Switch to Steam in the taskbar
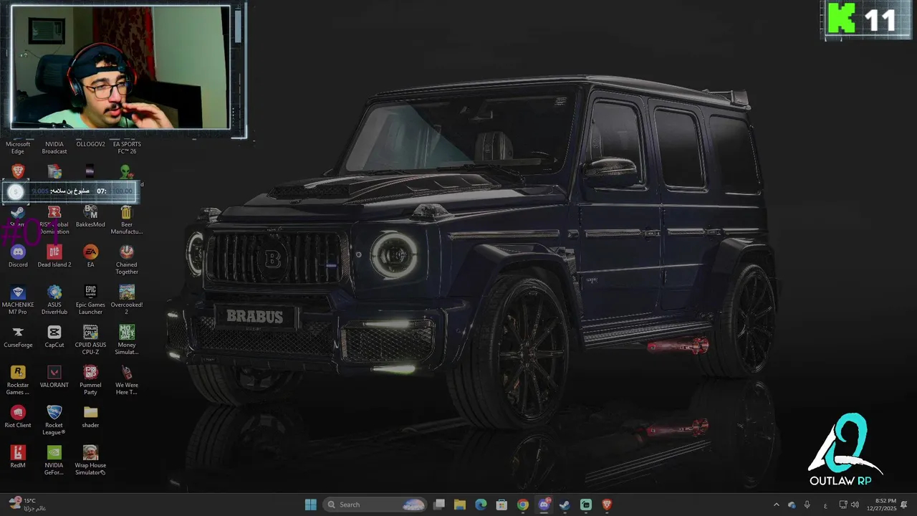The height and width of the screenshot is (516, 917). (x=565, y=505)
